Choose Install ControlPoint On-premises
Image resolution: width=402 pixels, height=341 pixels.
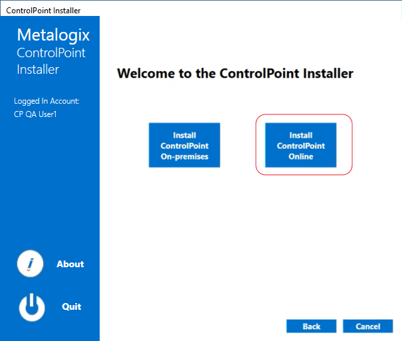tap(184, 145)
